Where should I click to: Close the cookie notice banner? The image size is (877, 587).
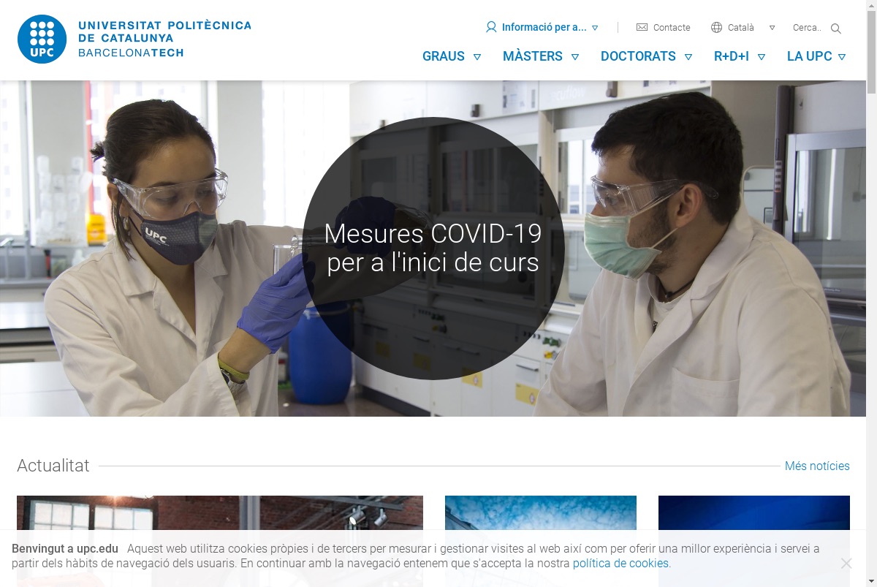(846, 563)
